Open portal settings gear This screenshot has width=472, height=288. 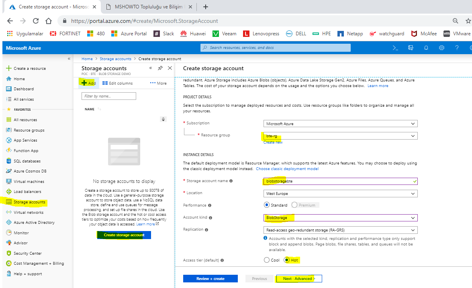coord(441,48)
